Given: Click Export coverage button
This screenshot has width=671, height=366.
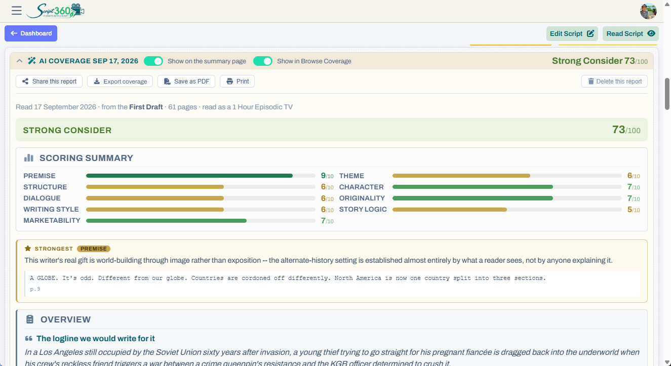Looking at the screenshot, I should [x=120, y=82].
